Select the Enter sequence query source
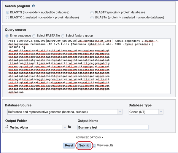 click(x=7, y=36)
